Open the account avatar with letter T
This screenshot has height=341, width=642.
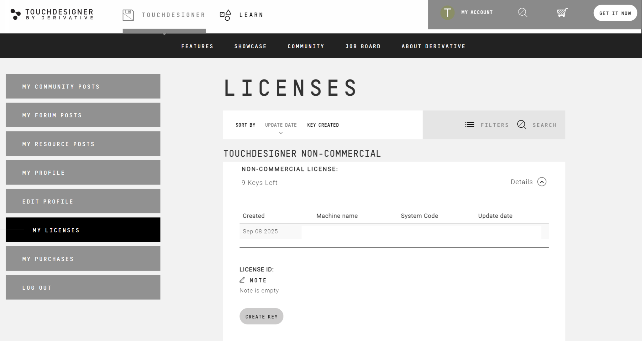pyautogui.click(x=447, y=13)
